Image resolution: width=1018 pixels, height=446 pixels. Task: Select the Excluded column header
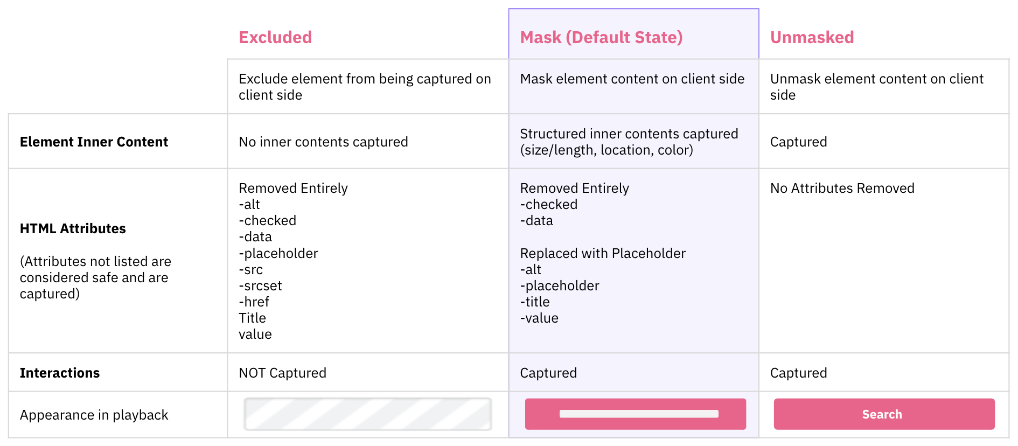coord(275,37)
